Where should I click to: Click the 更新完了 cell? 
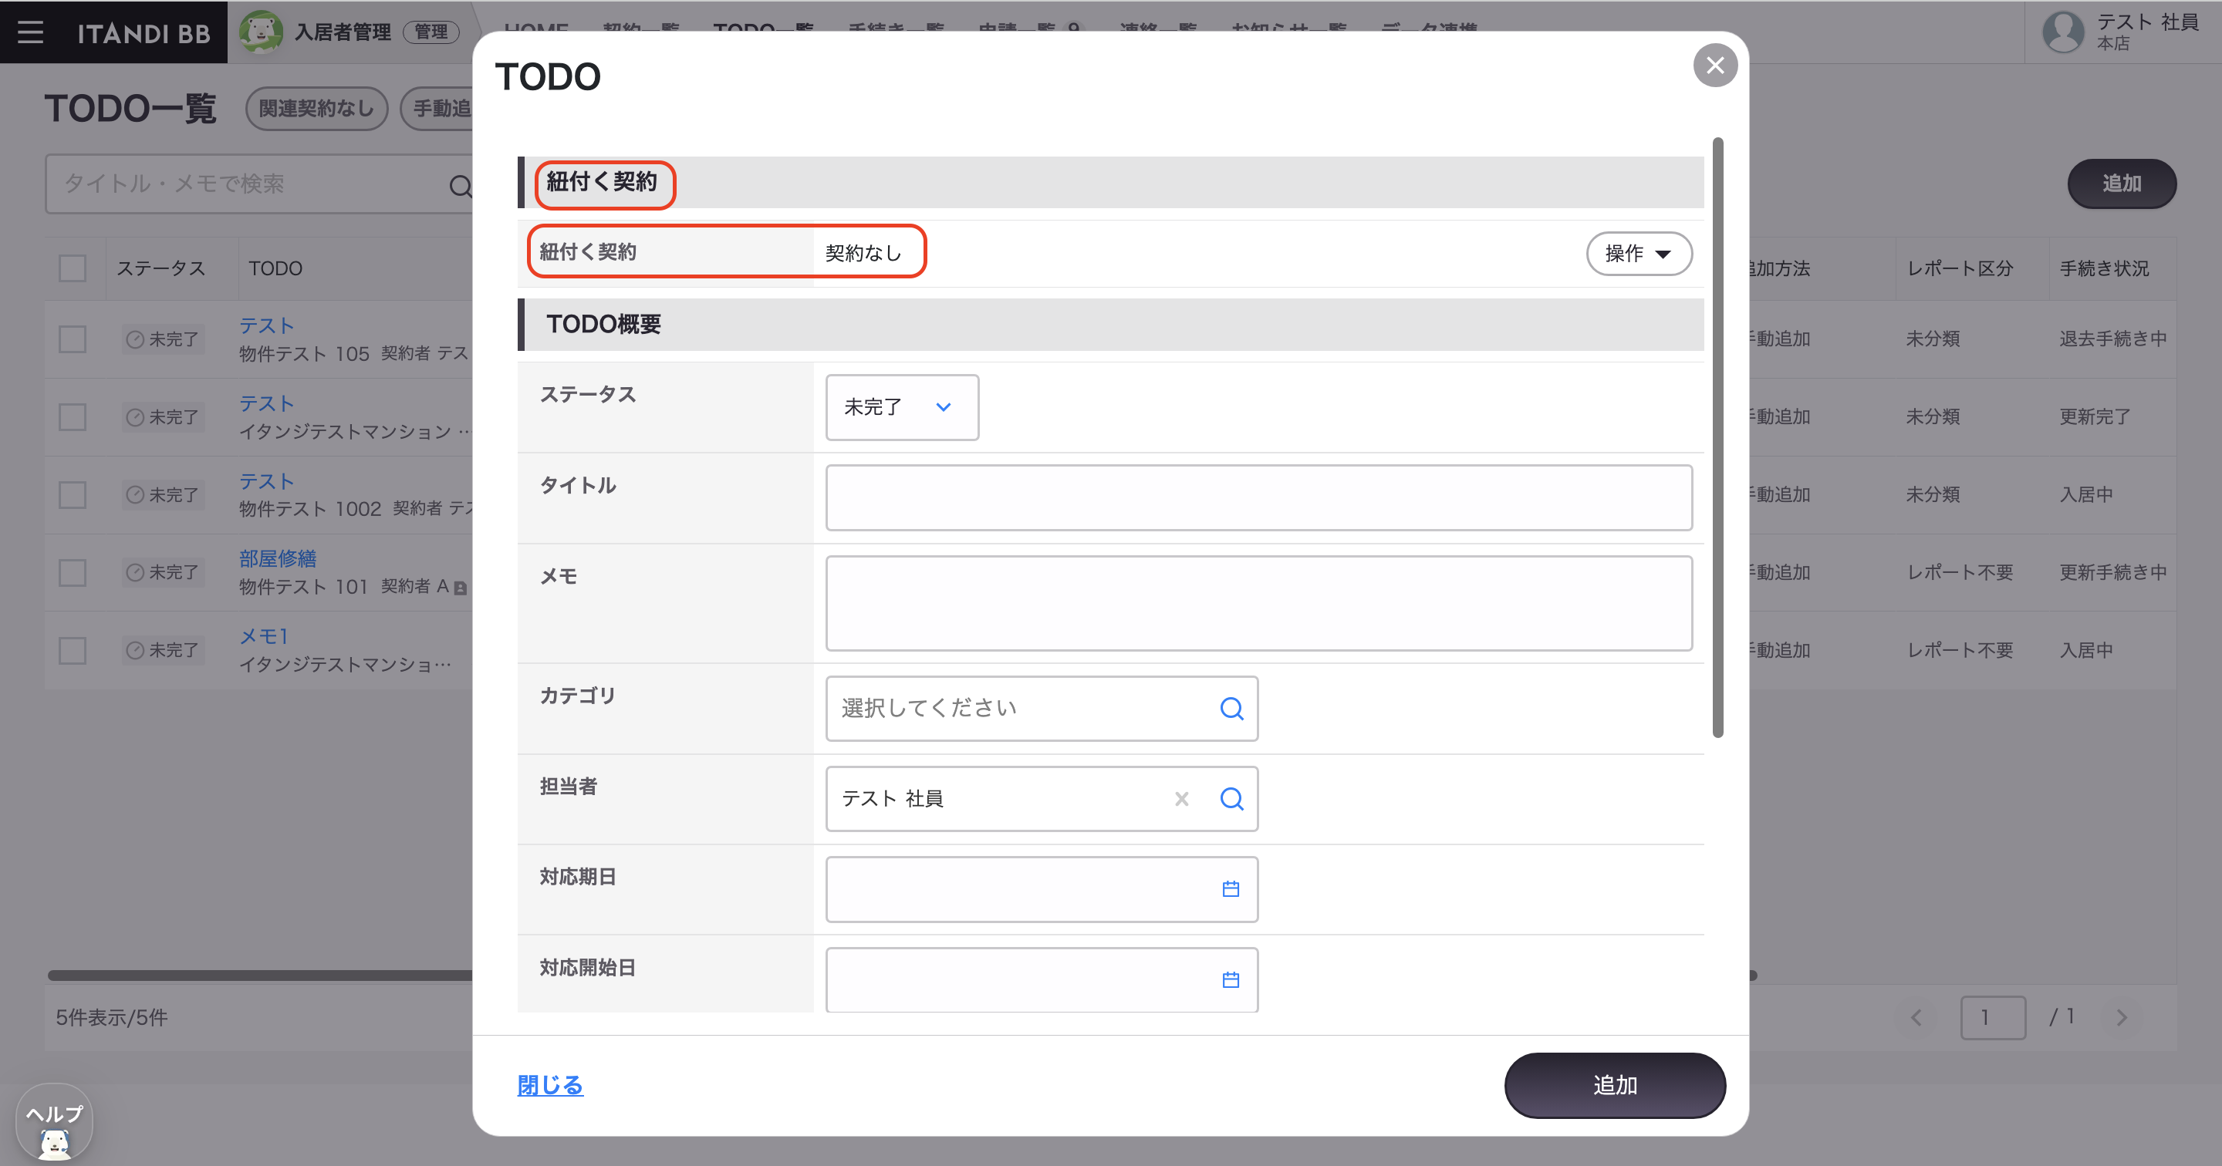click(2095, 416)
